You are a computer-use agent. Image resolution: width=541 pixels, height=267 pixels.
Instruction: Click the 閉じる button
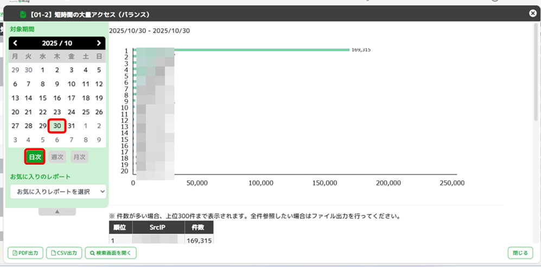[520, 253]
